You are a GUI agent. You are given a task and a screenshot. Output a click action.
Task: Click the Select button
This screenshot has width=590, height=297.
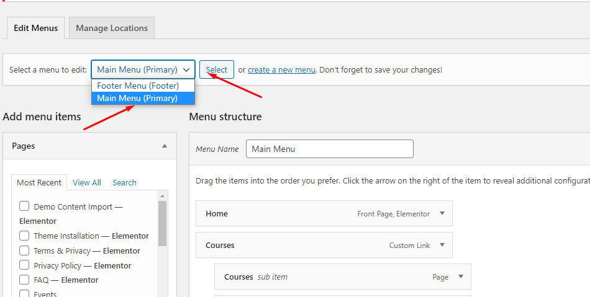point(216,69)
